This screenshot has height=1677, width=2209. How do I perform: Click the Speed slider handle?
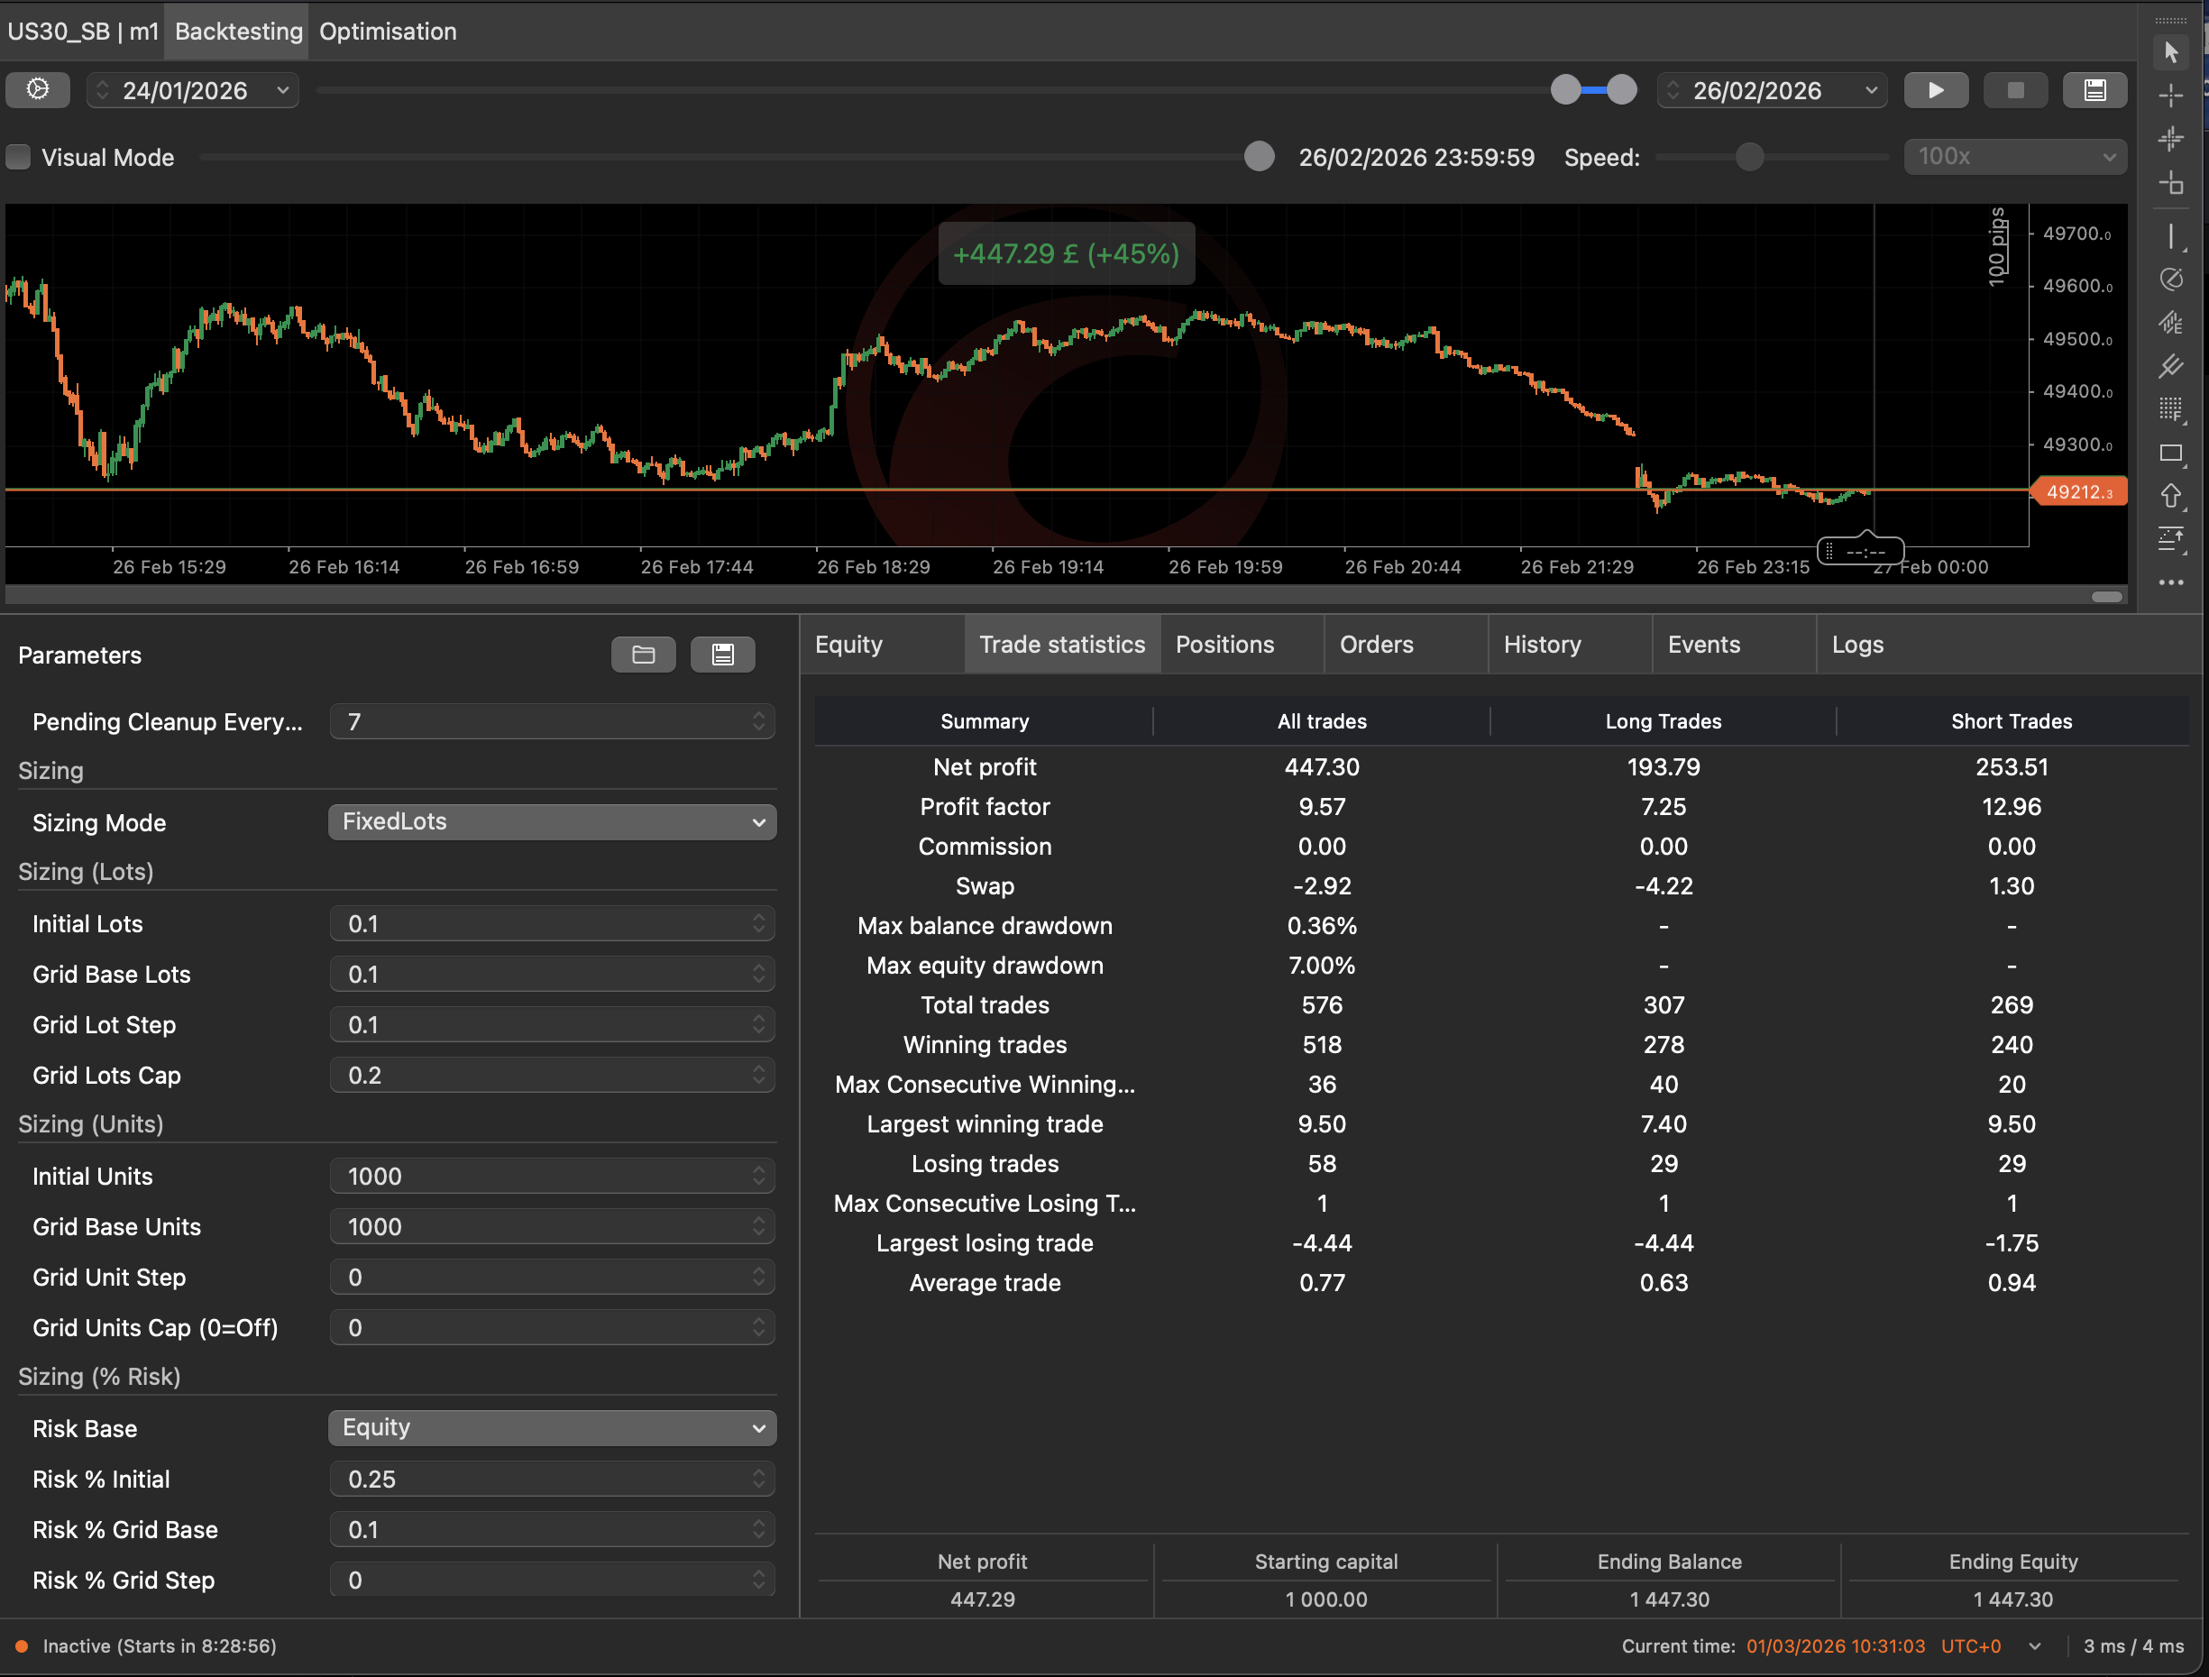(x=1750, y=158)
